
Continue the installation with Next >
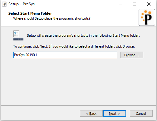point(115,114)
